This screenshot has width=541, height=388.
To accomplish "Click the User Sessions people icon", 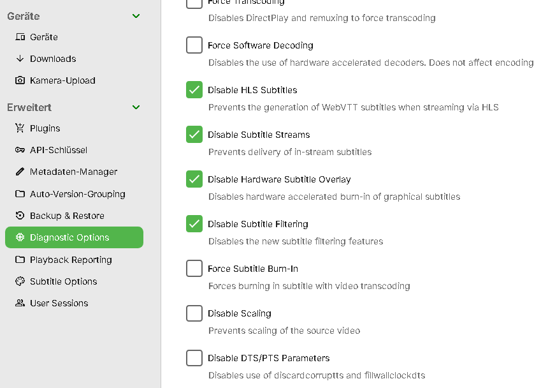I will [x=20, y=303].
